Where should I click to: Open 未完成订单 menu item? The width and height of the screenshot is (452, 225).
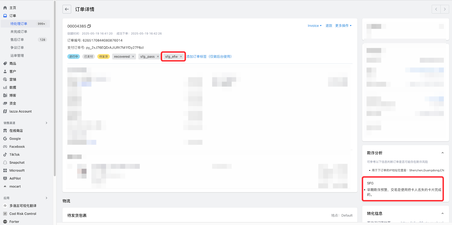[x=19, y=32]
